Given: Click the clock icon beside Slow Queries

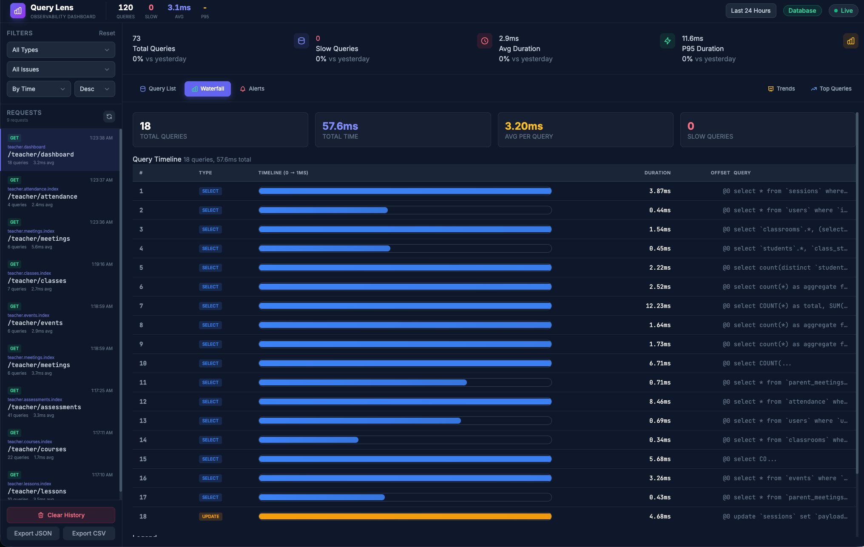Looking at the screenshot, I should [x=484, y=41].
